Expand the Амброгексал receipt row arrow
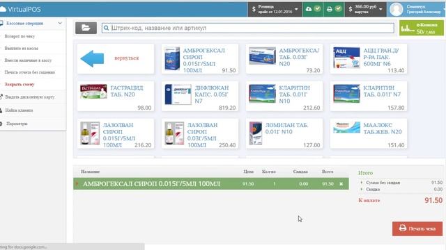 77,183
